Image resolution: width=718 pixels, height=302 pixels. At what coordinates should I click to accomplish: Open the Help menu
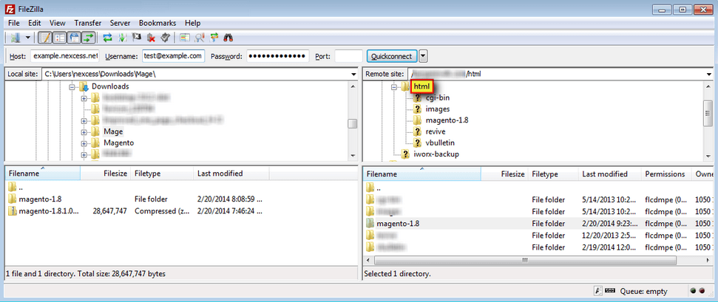click(193, 23)
